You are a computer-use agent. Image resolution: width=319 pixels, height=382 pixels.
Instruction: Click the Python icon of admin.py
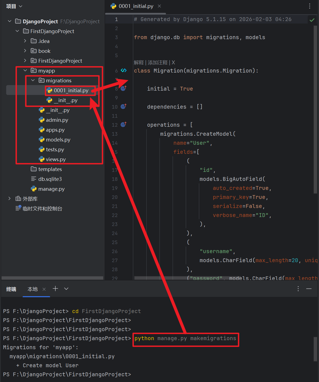click(x=42, y=120)
